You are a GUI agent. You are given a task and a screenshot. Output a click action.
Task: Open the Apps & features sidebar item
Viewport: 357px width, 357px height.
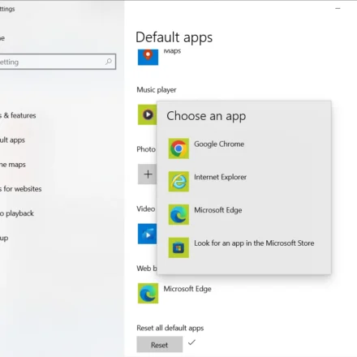(x=18, y=115)
